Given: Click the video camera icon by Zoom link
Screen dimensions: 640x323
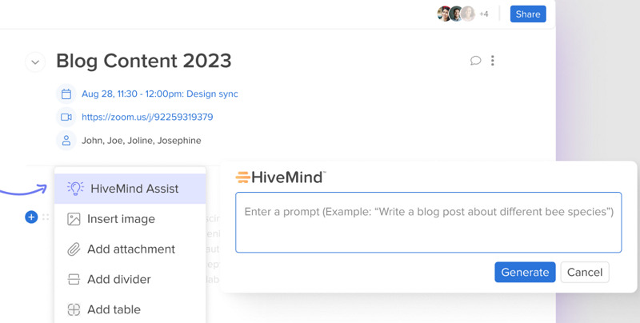Looking at the screenshot, I should [66, 117].
